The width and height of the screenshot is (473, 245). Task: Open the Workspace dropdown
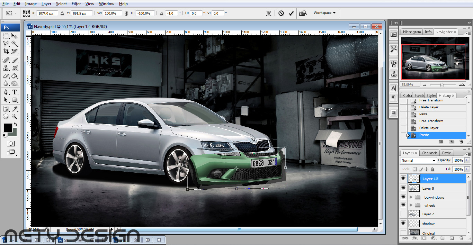point(325,13)
